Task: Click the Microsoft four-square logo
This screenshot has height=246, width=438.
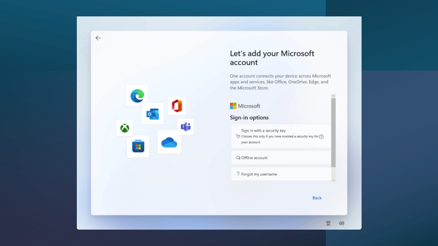Action: (233, 106)
